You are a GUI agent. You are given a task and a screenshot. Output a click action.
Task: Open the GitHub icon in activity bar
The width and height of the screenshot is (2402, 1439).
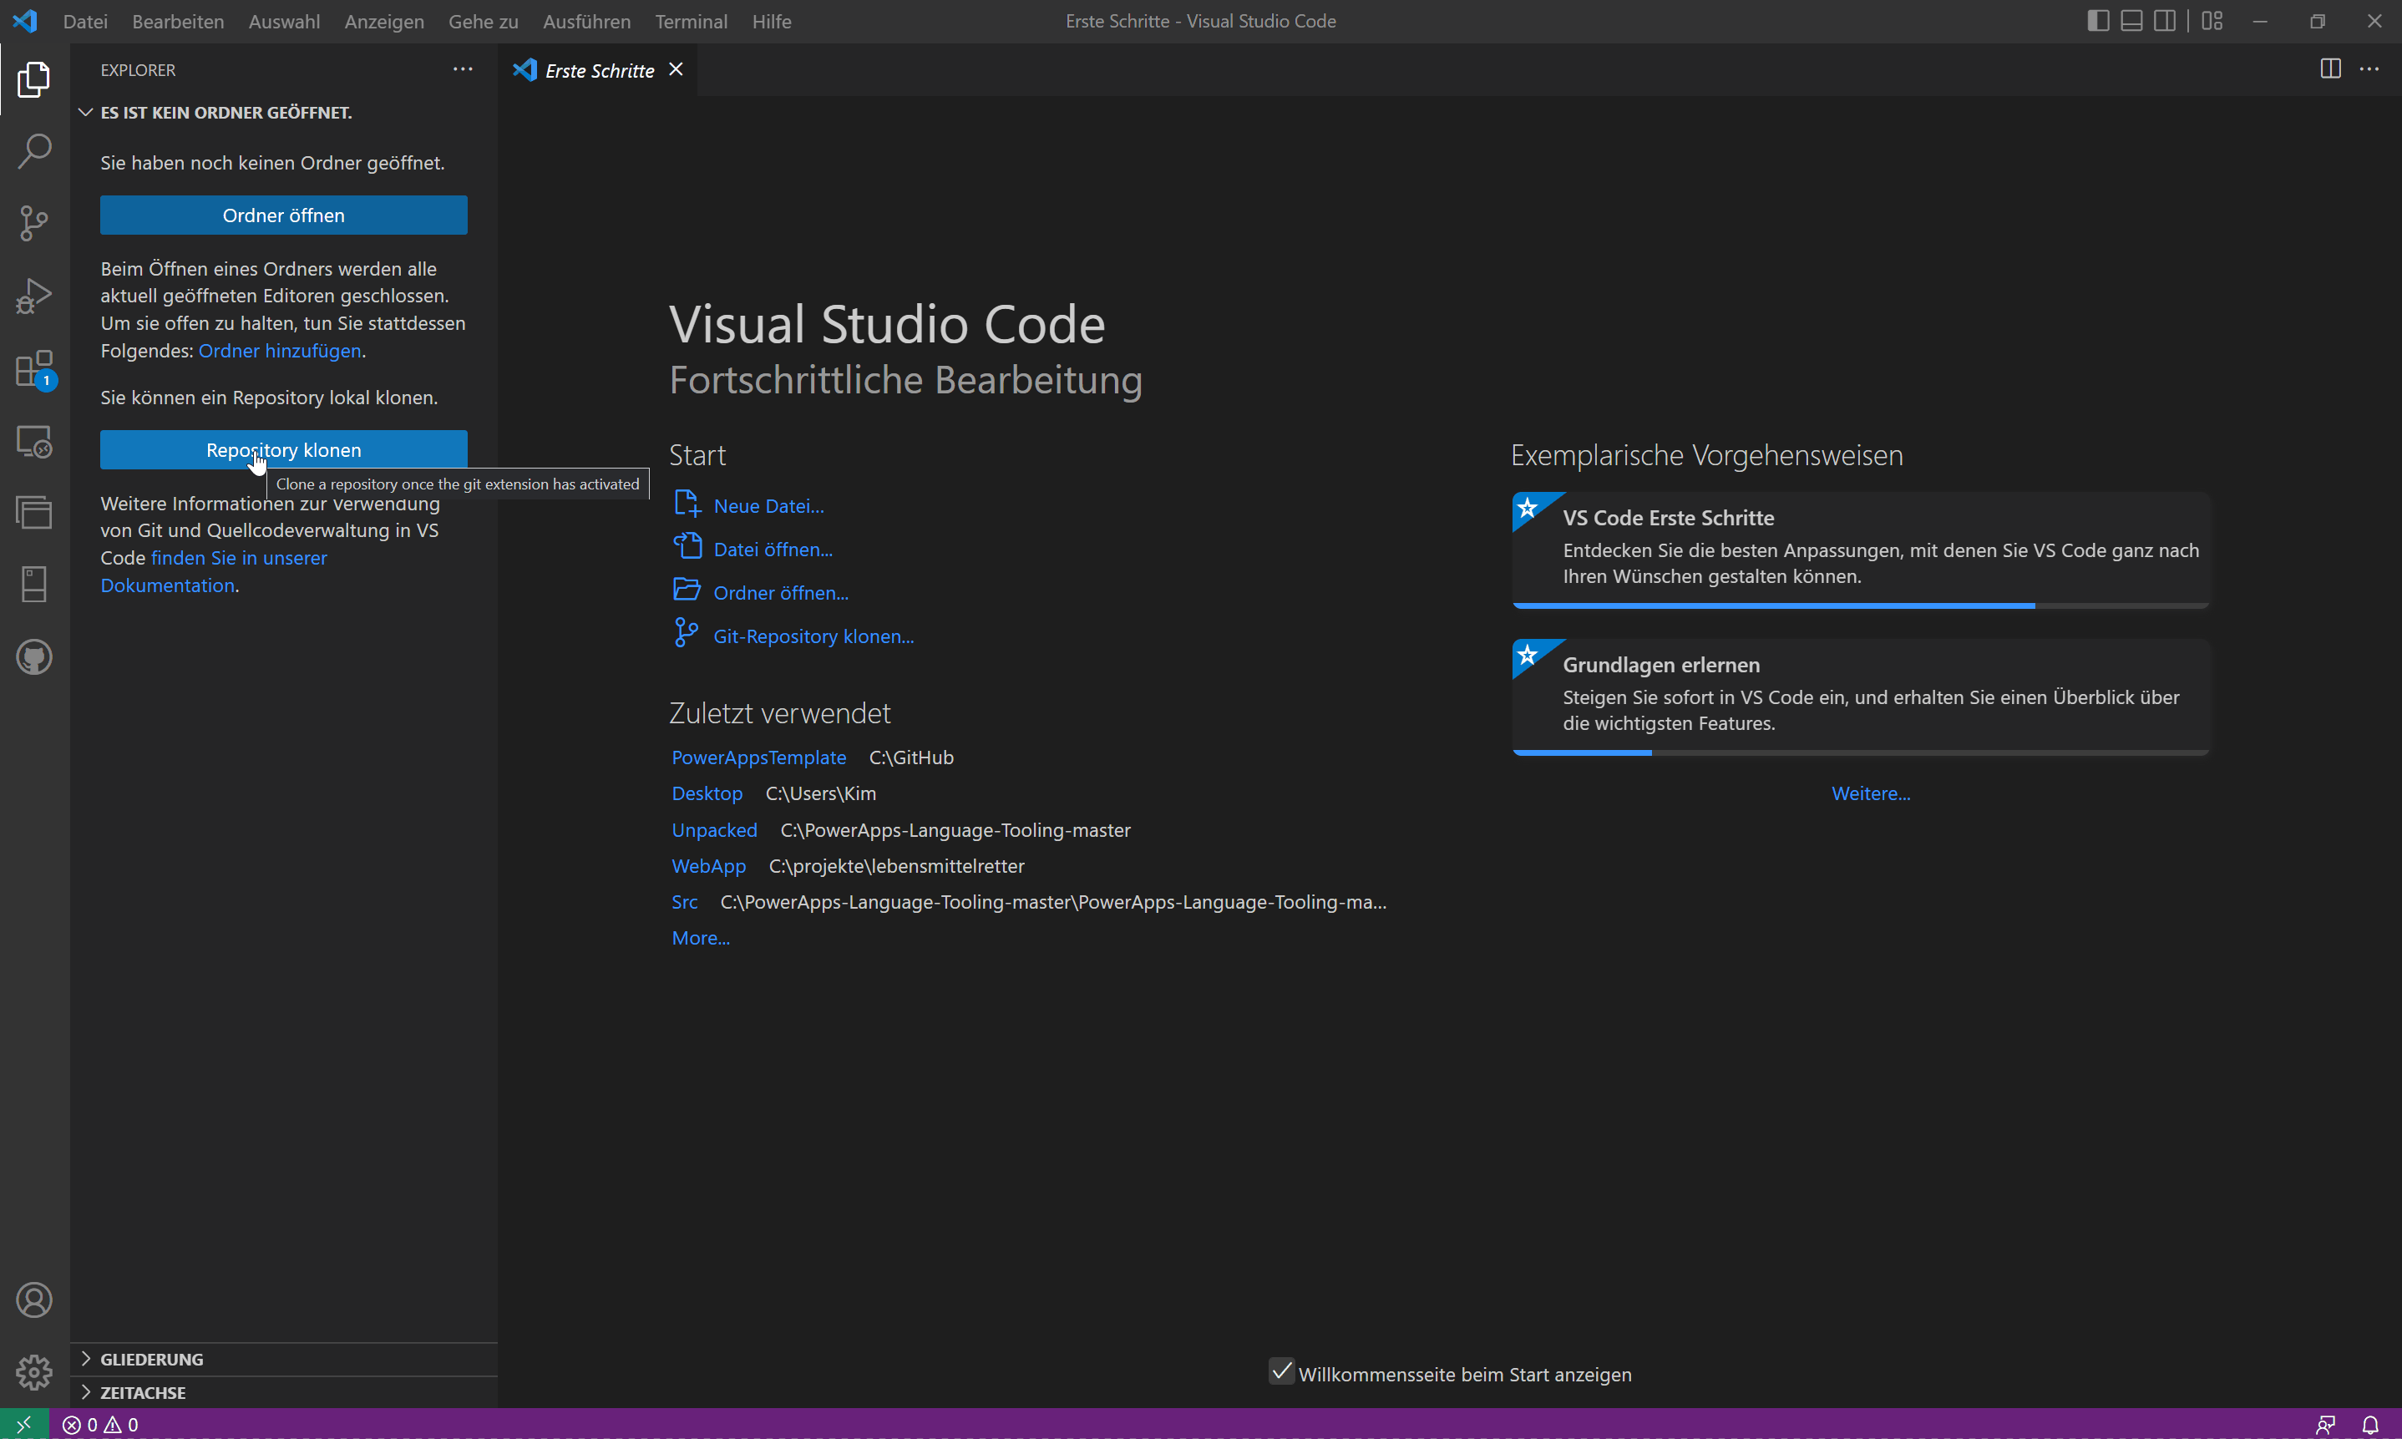[x=34, y=657]
